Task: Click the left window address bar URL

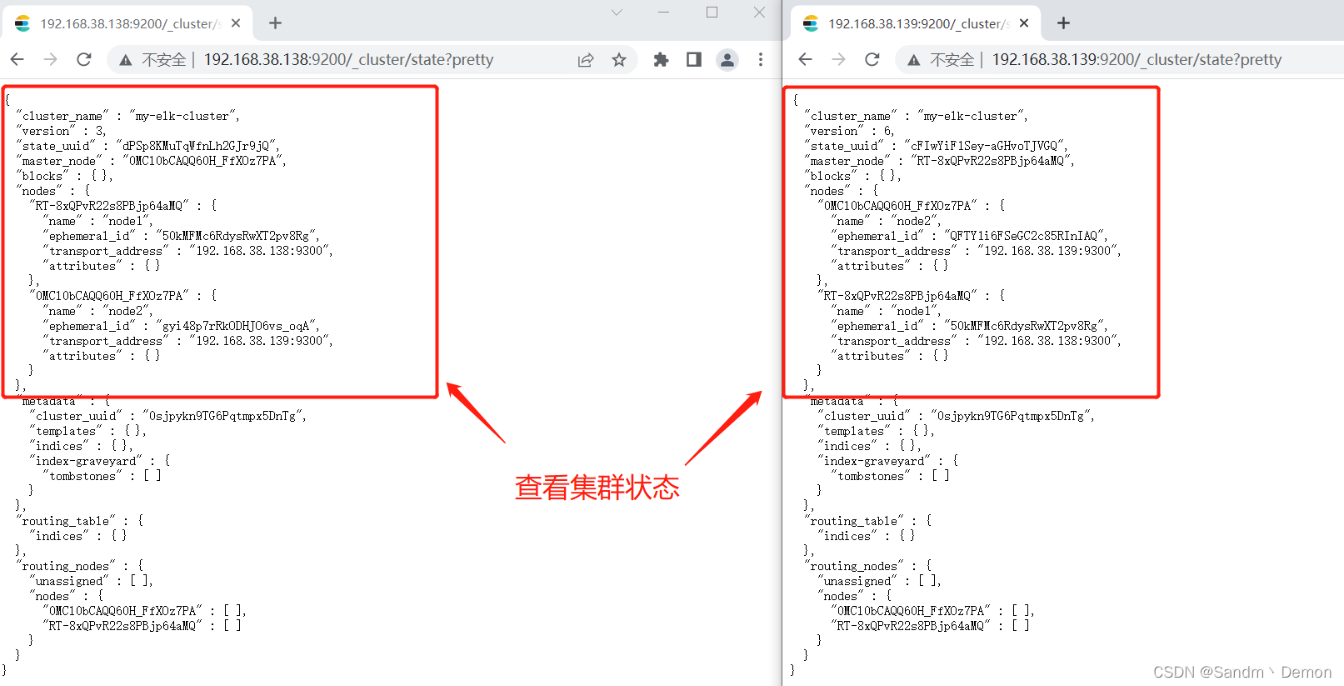Action: [348, 59]
